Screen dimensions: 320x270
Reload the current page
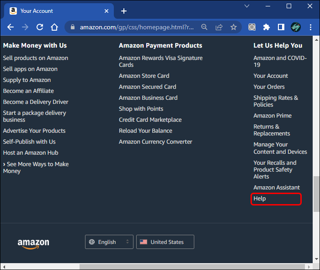point(40,27)
